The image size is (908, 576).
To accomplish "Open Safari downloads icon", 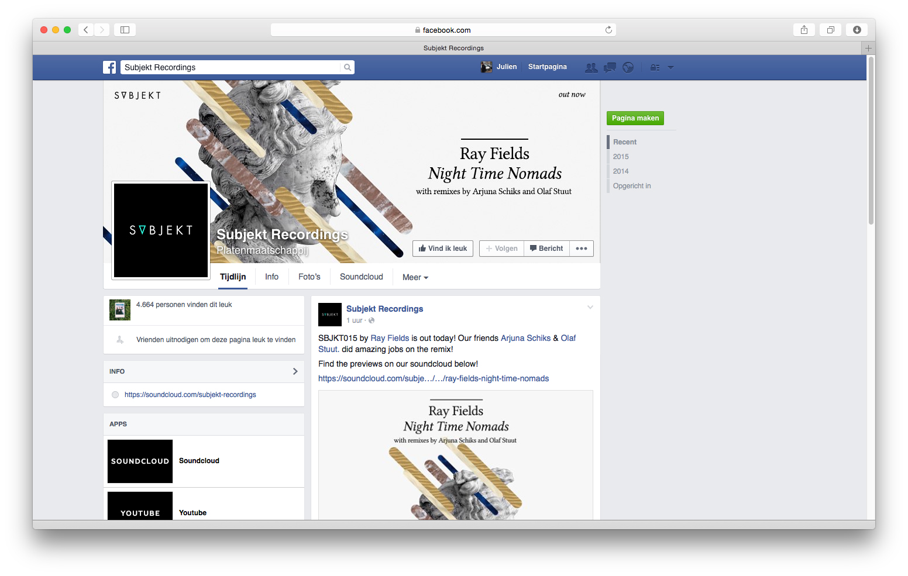I will [x=857, y=30].
